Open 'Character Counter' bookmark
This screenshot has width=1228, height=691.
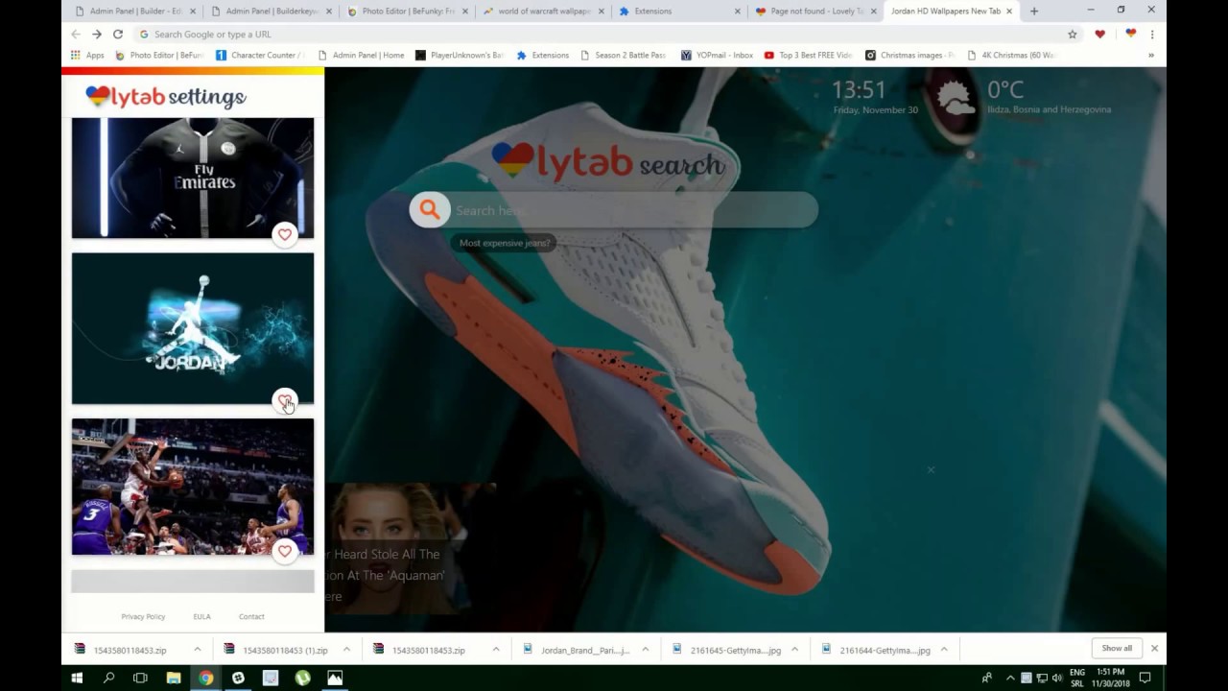click(x=260, y=55)
